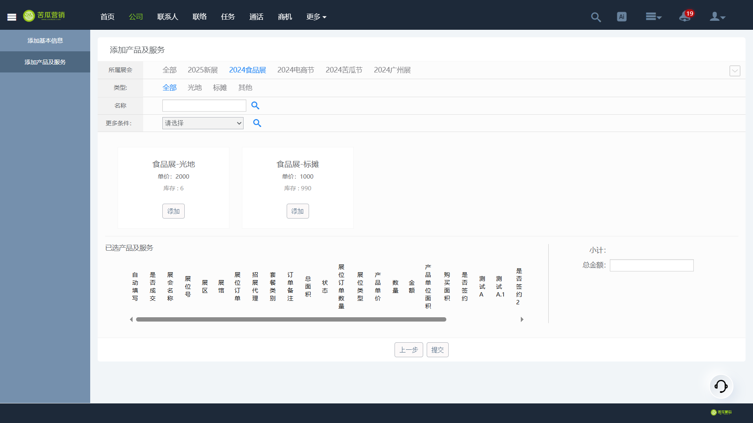Click the 上一步 button
Viewport: 753px width, 423px height.
tap(409, 350)
